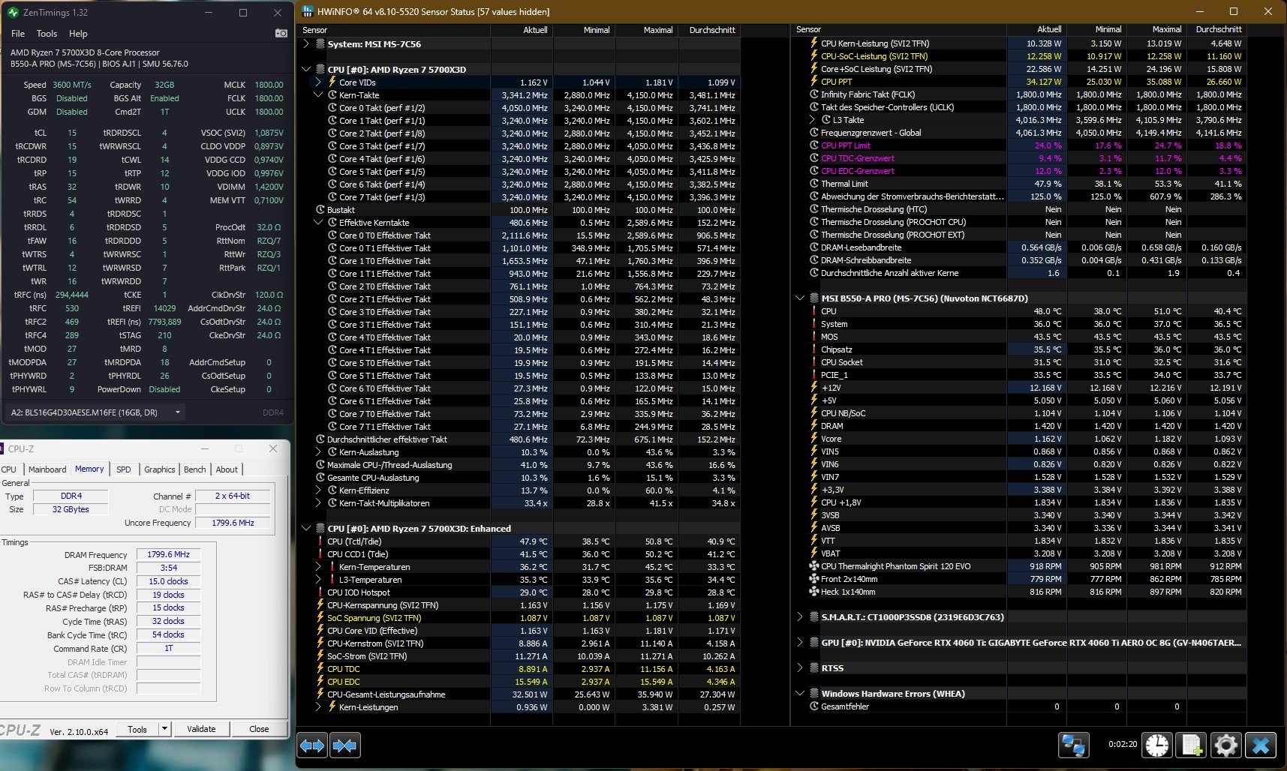Click the thermometer icon beside CPU IOD Hotspot
The height and width of the screenshot is (771, 1287).
[320, 592]
